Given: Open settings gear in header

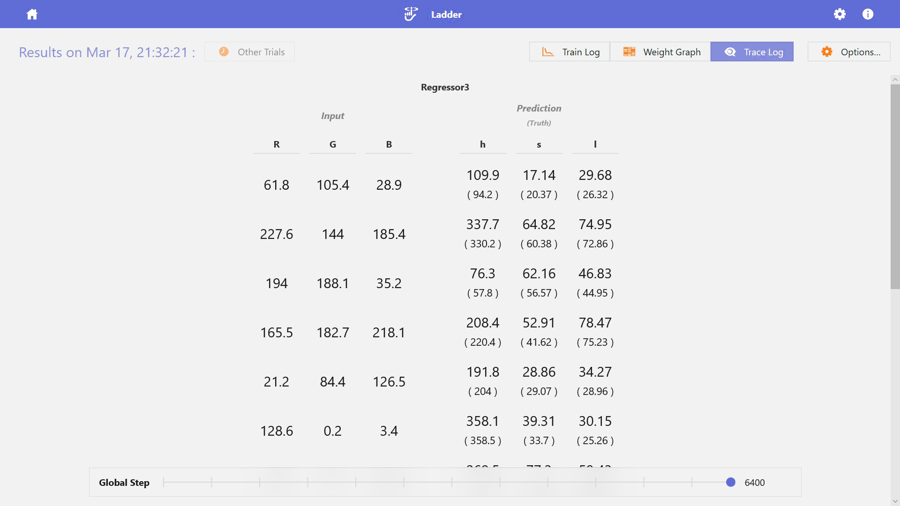Looking at the screenshot, I should coord(840,14).
